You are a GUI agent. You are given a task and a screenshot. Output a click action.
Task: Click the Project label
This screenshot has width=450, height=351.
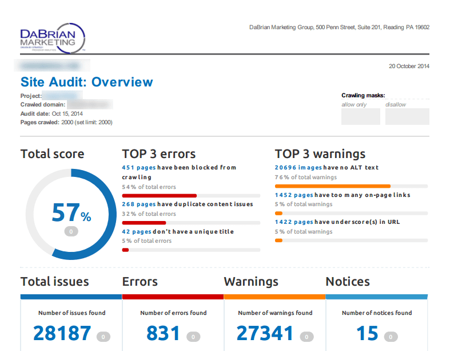(31, 96)
